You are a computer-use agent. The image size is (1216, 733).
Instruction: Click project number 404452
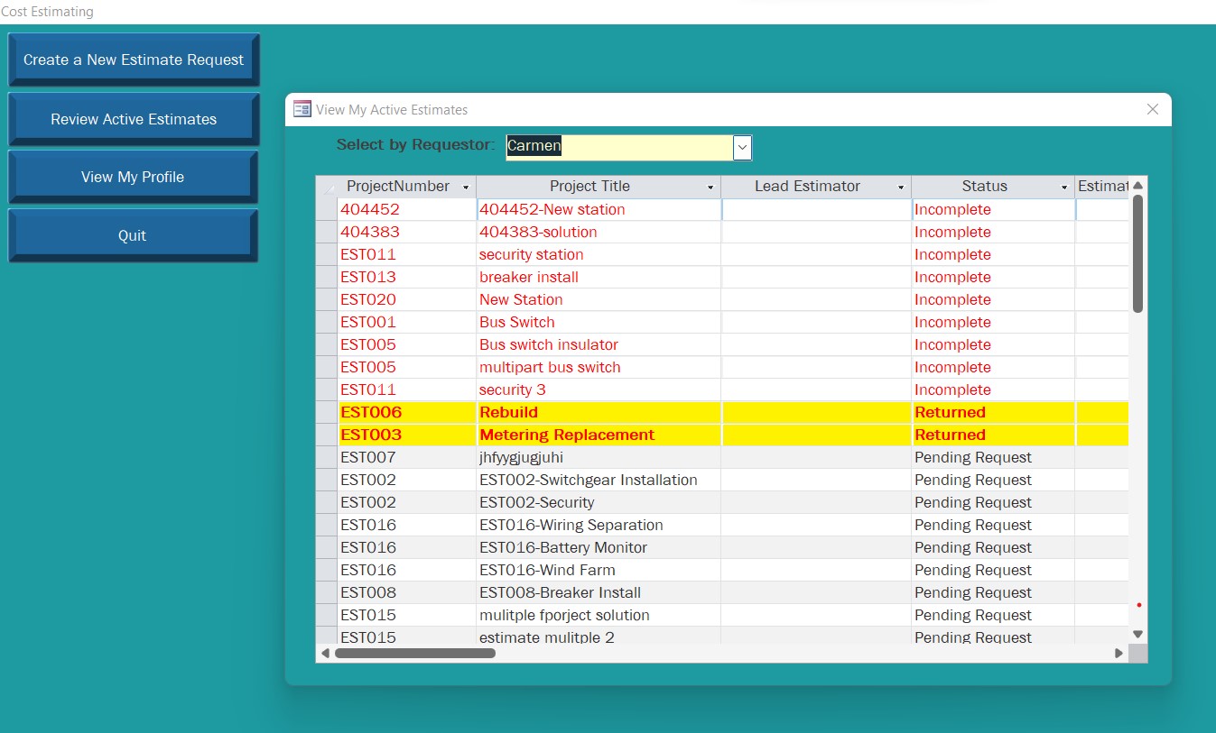369,209
